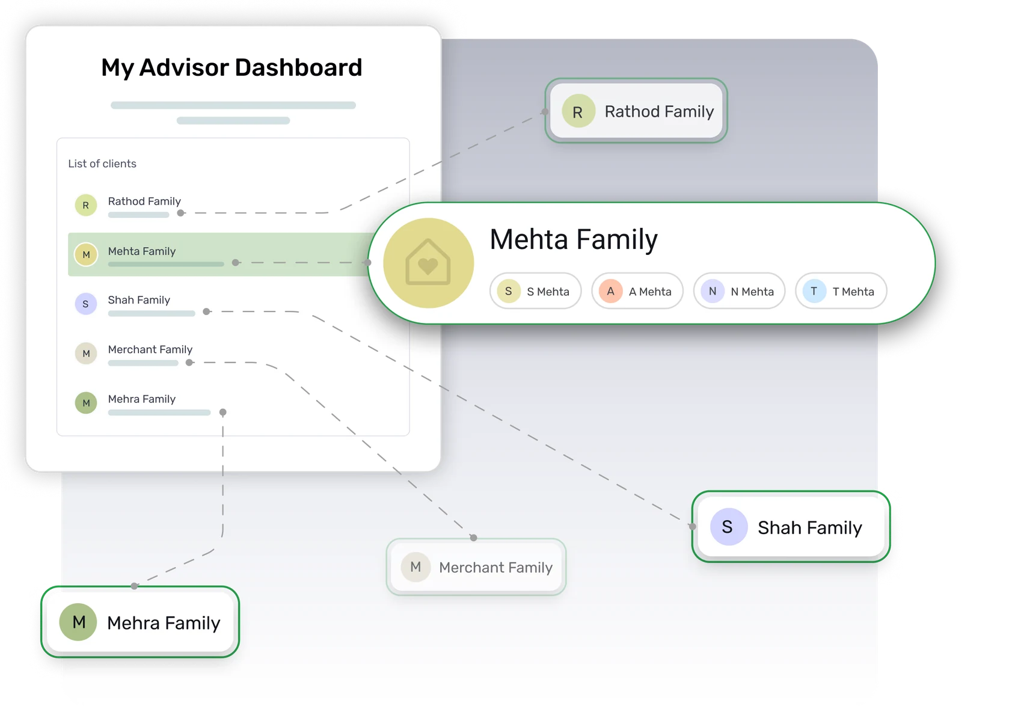Open the A Mehta member chip
The height and width of the screenshot is (706, 1015).
[x=637, y=291]
